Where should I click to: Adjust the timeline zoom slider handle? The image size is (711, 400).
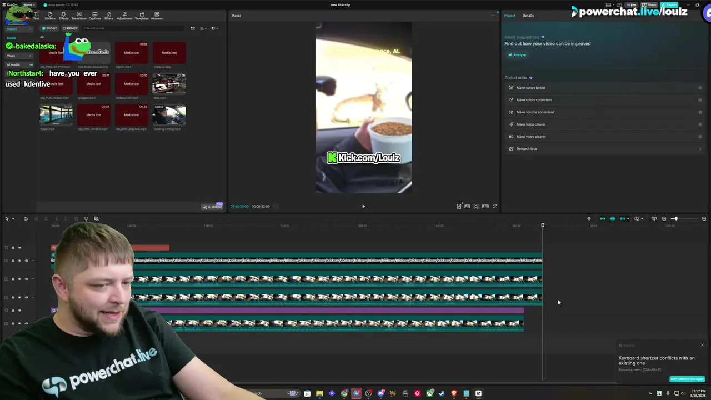[x=675, y=218]
